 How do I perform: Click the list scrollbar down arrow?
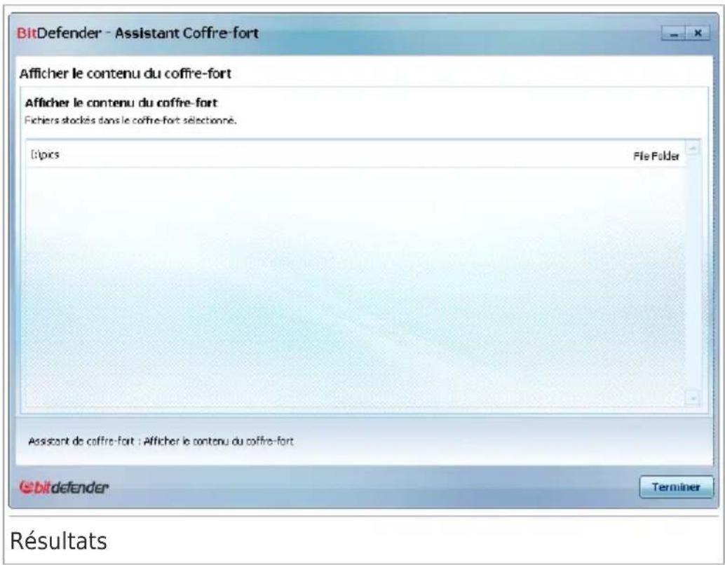pyautogui.click(x=692, y=397)
